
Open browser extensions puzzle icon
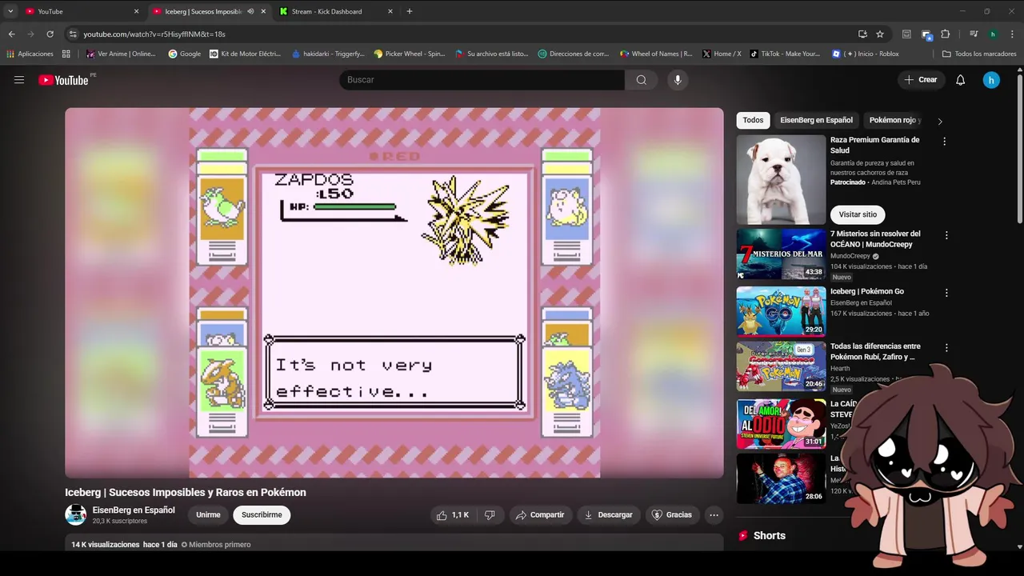tap(945, 34)
